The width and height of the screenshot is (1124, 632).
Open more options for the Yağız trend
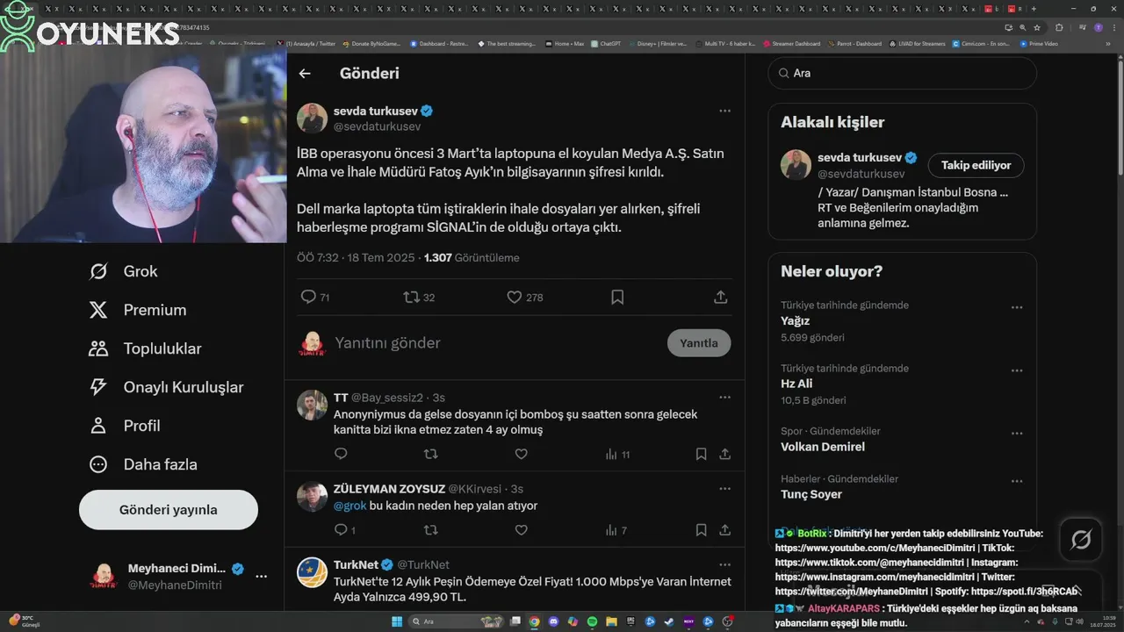click(1016, 308)
